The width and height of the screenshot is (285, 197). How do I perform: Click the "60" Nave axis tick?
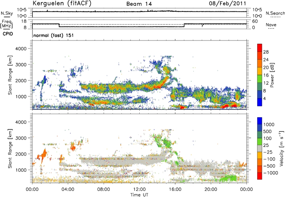point(255,21)
